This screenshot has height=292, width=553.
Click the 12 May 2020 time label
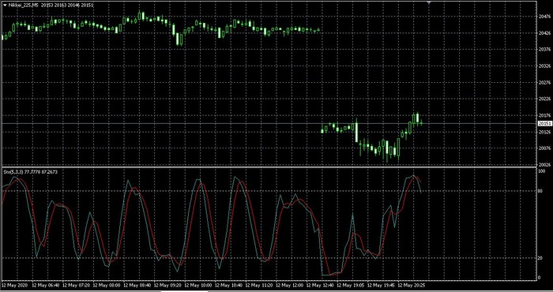14,285
